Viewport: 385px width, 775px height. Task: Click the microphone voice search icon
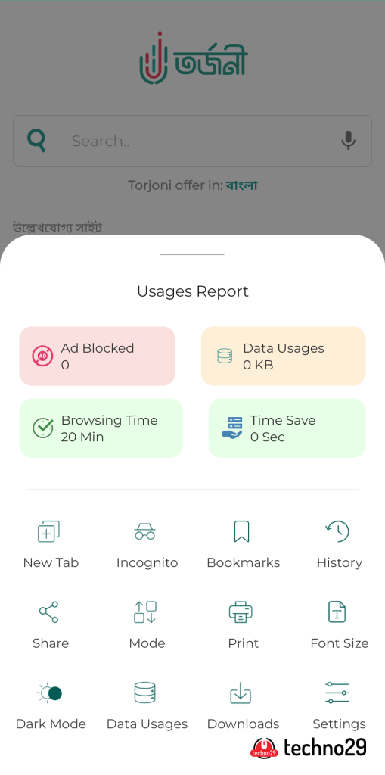(x=349, y=141)
